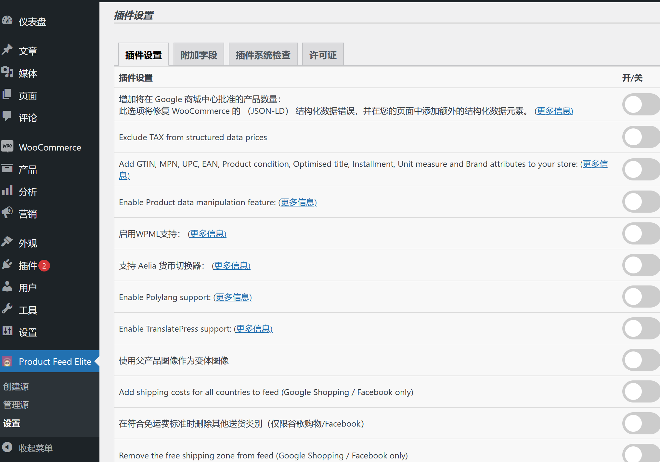Viewport: 660px width, 462px height.
Task: Click 更多信息 link for Aelia currency switcher
Action: coord(232,265)
